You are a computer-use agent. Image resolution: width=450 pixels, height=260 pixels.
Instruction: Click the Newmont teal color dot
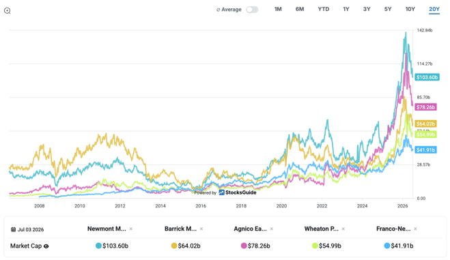98,246
